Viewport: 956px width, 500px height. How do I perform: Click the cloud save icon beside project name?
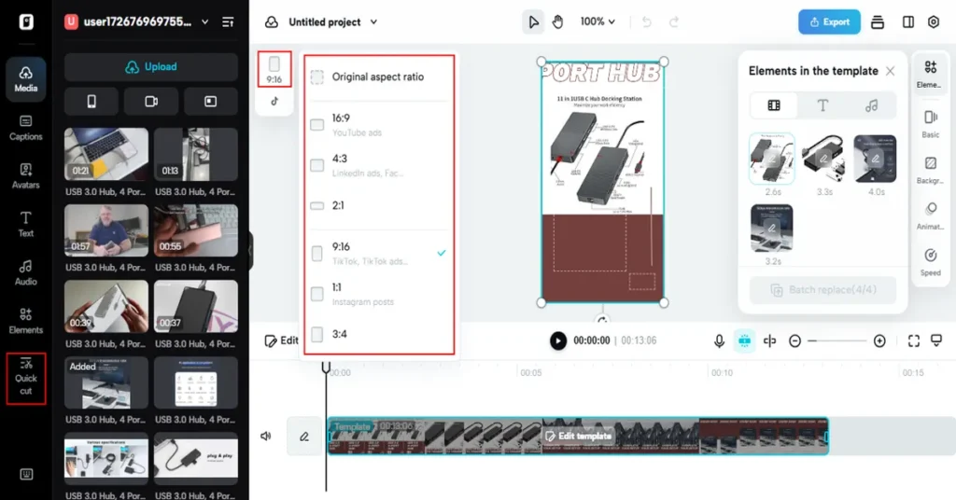(272, 22)
